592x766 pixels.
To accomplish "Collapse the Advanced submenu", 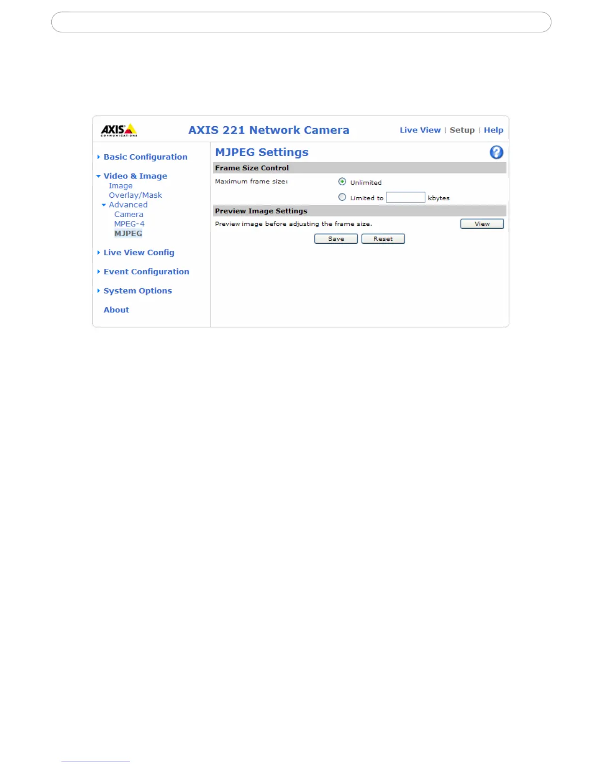I will 128,205.
